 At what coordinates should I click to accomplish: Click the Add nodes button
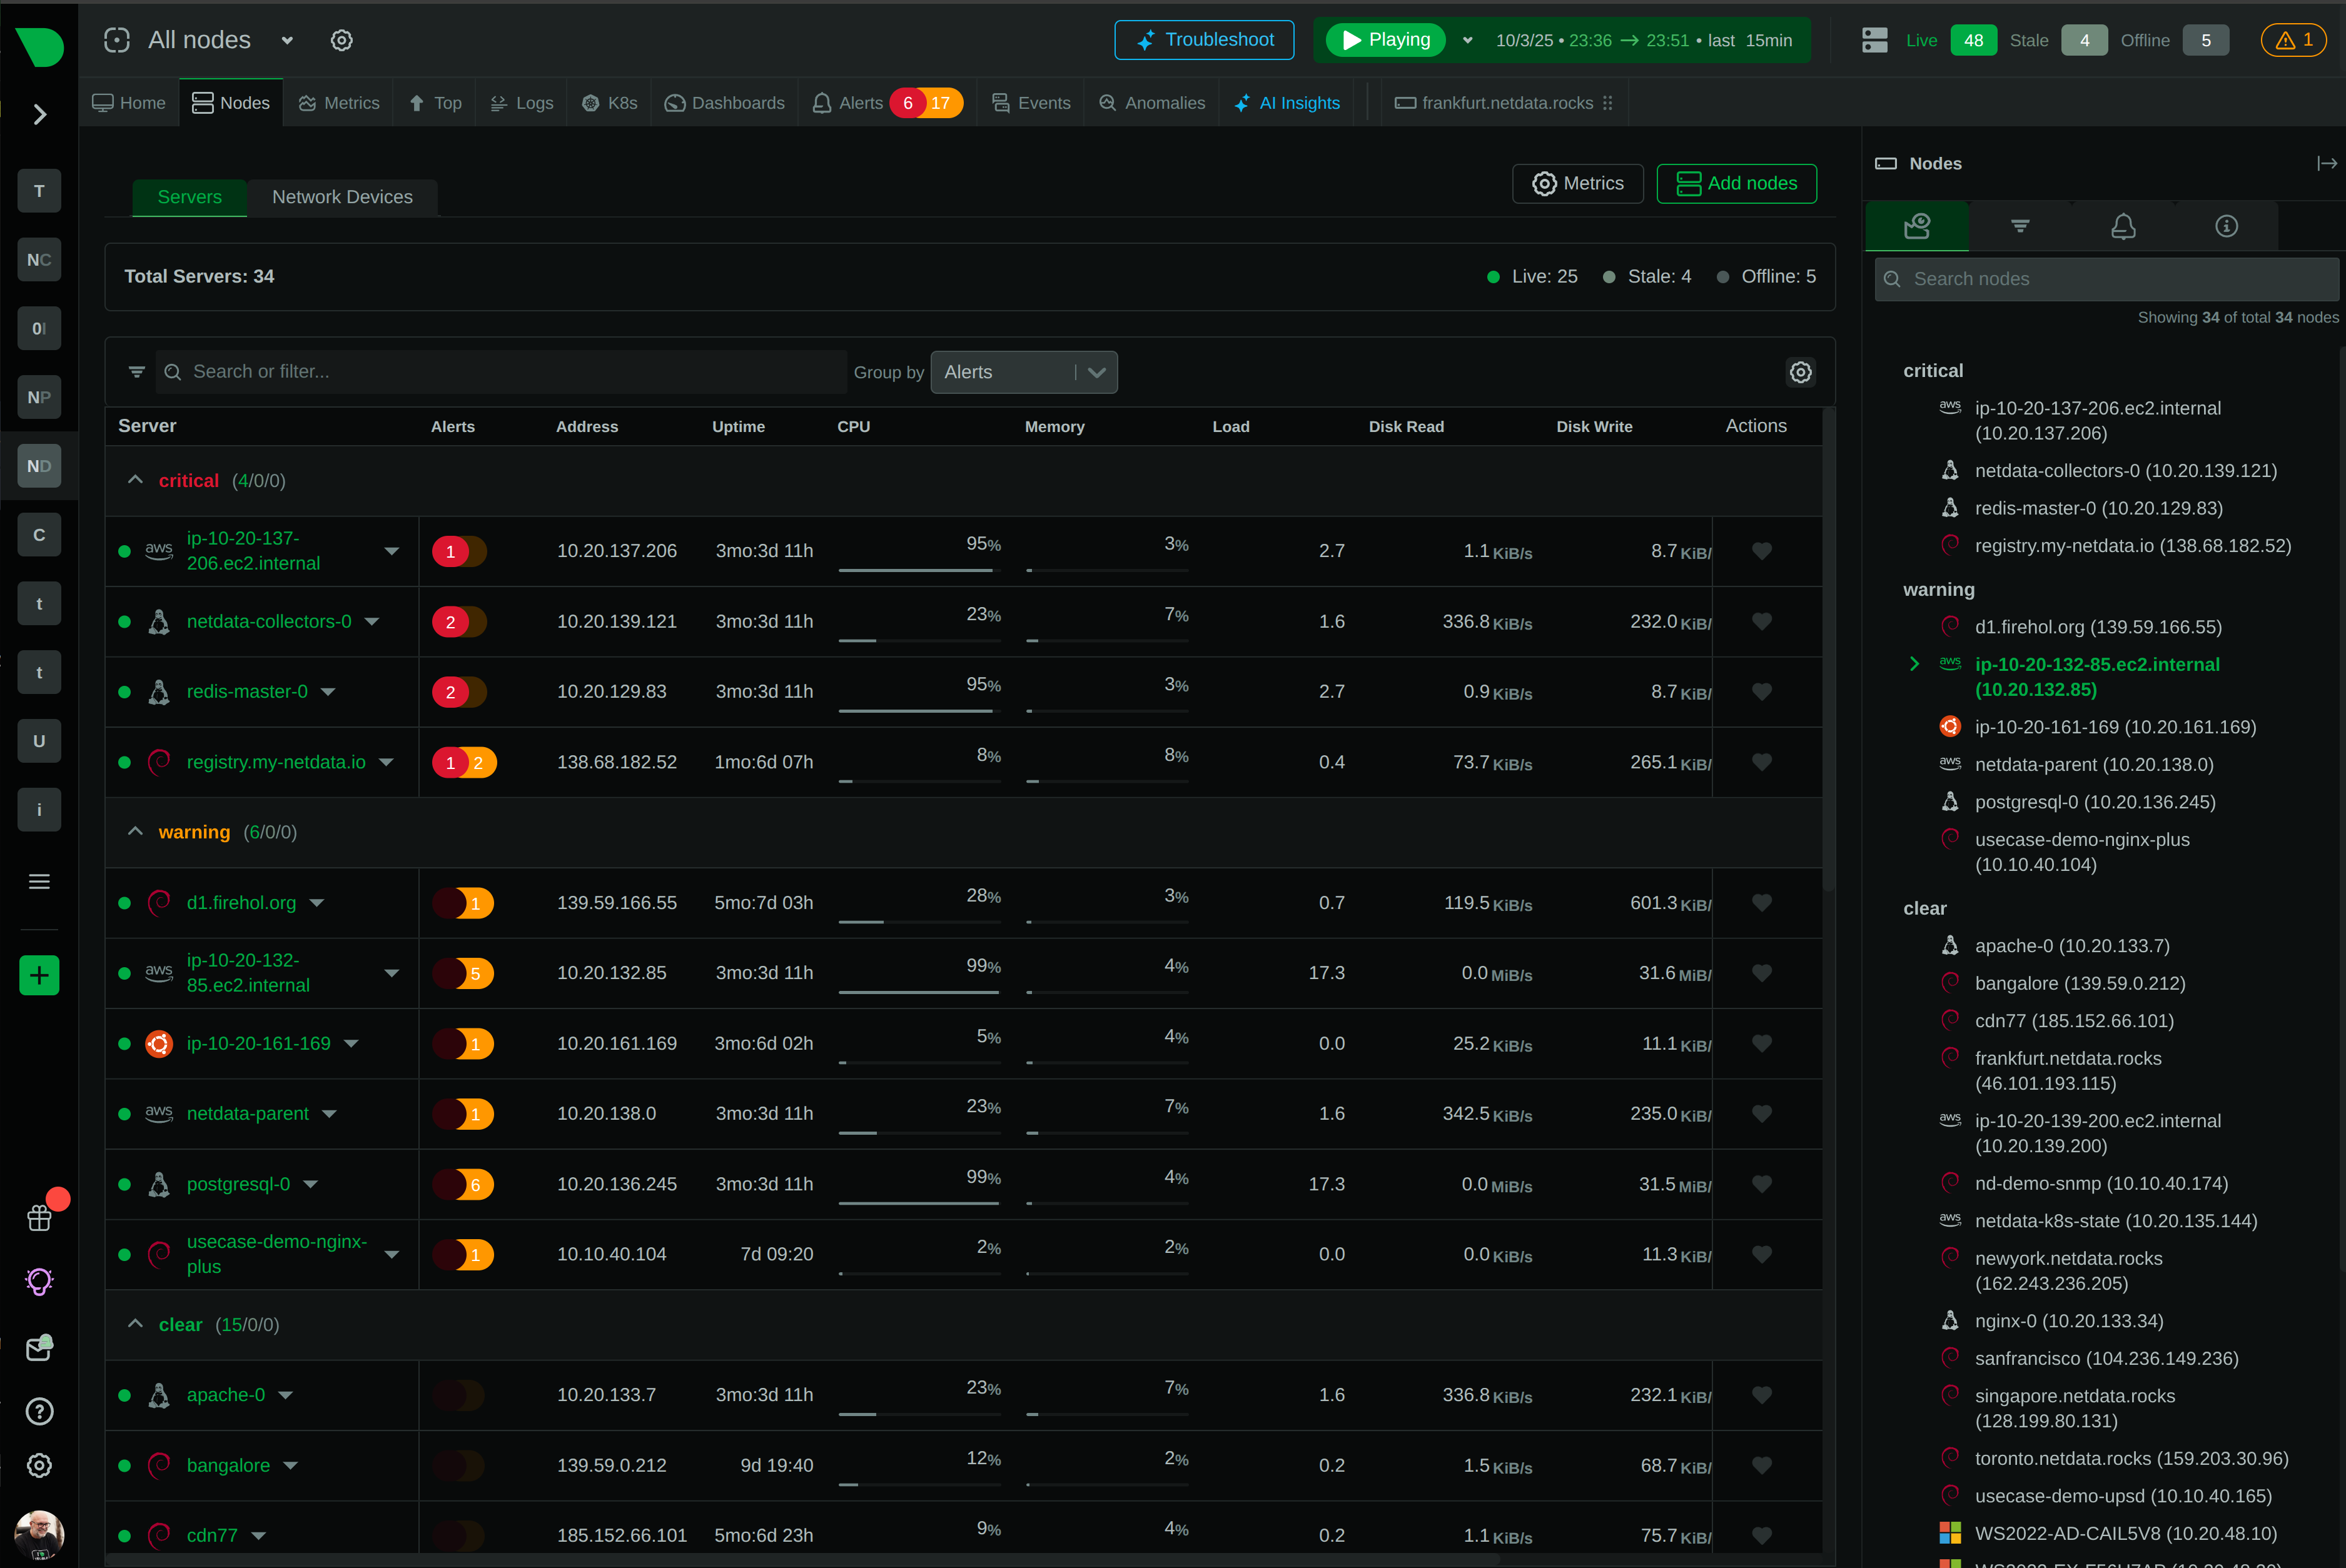[x=1736, y=183]
